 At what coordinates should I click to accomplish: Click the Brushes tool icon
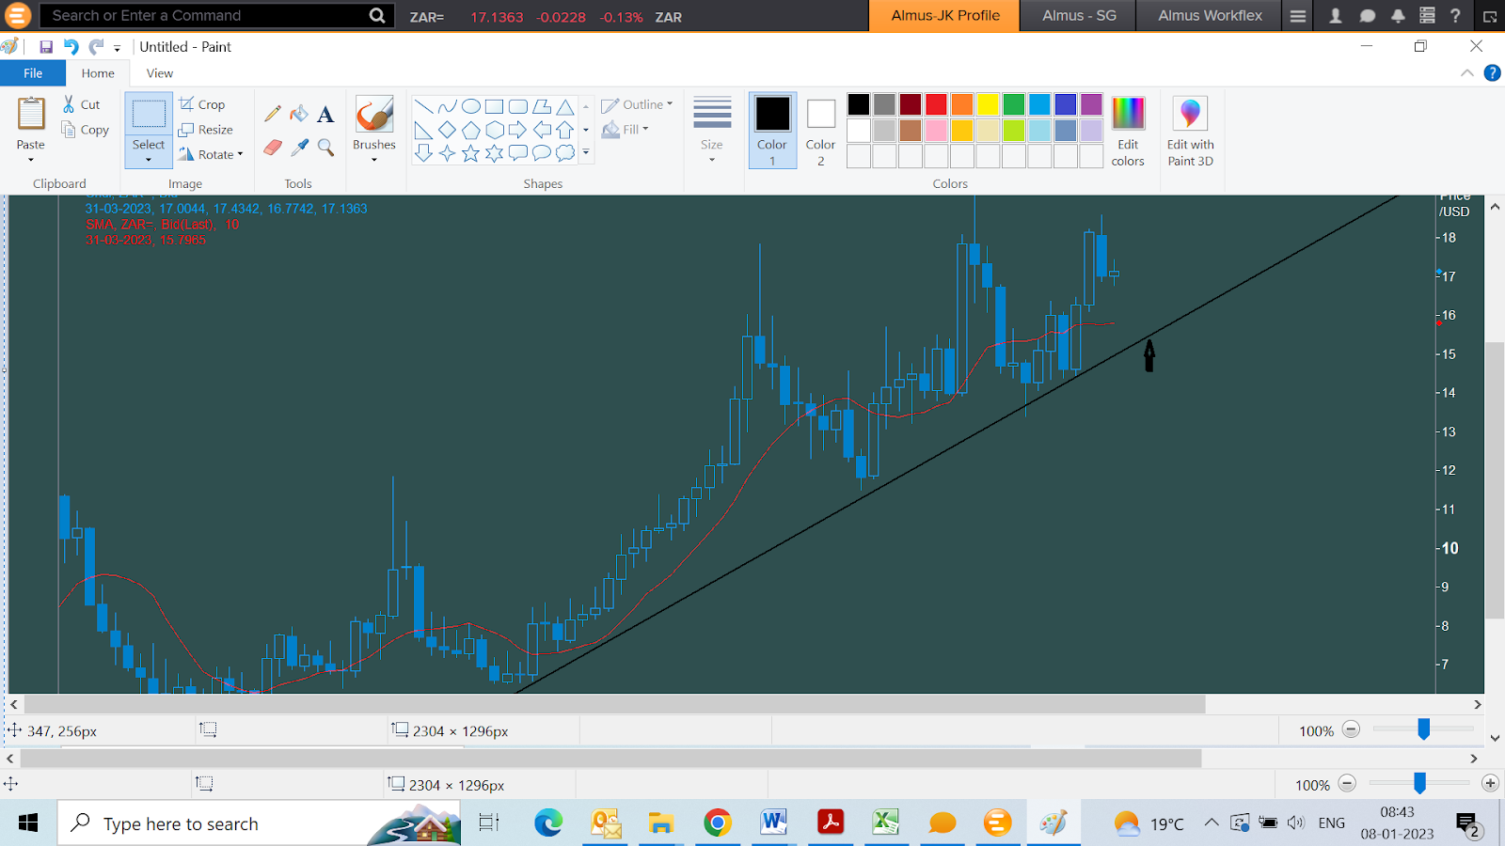[374, 115]
